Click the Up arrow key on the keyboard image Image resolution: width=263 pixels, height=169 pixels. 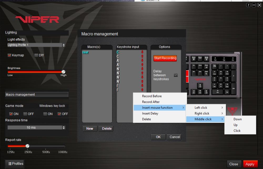click(x=200, y=86)
